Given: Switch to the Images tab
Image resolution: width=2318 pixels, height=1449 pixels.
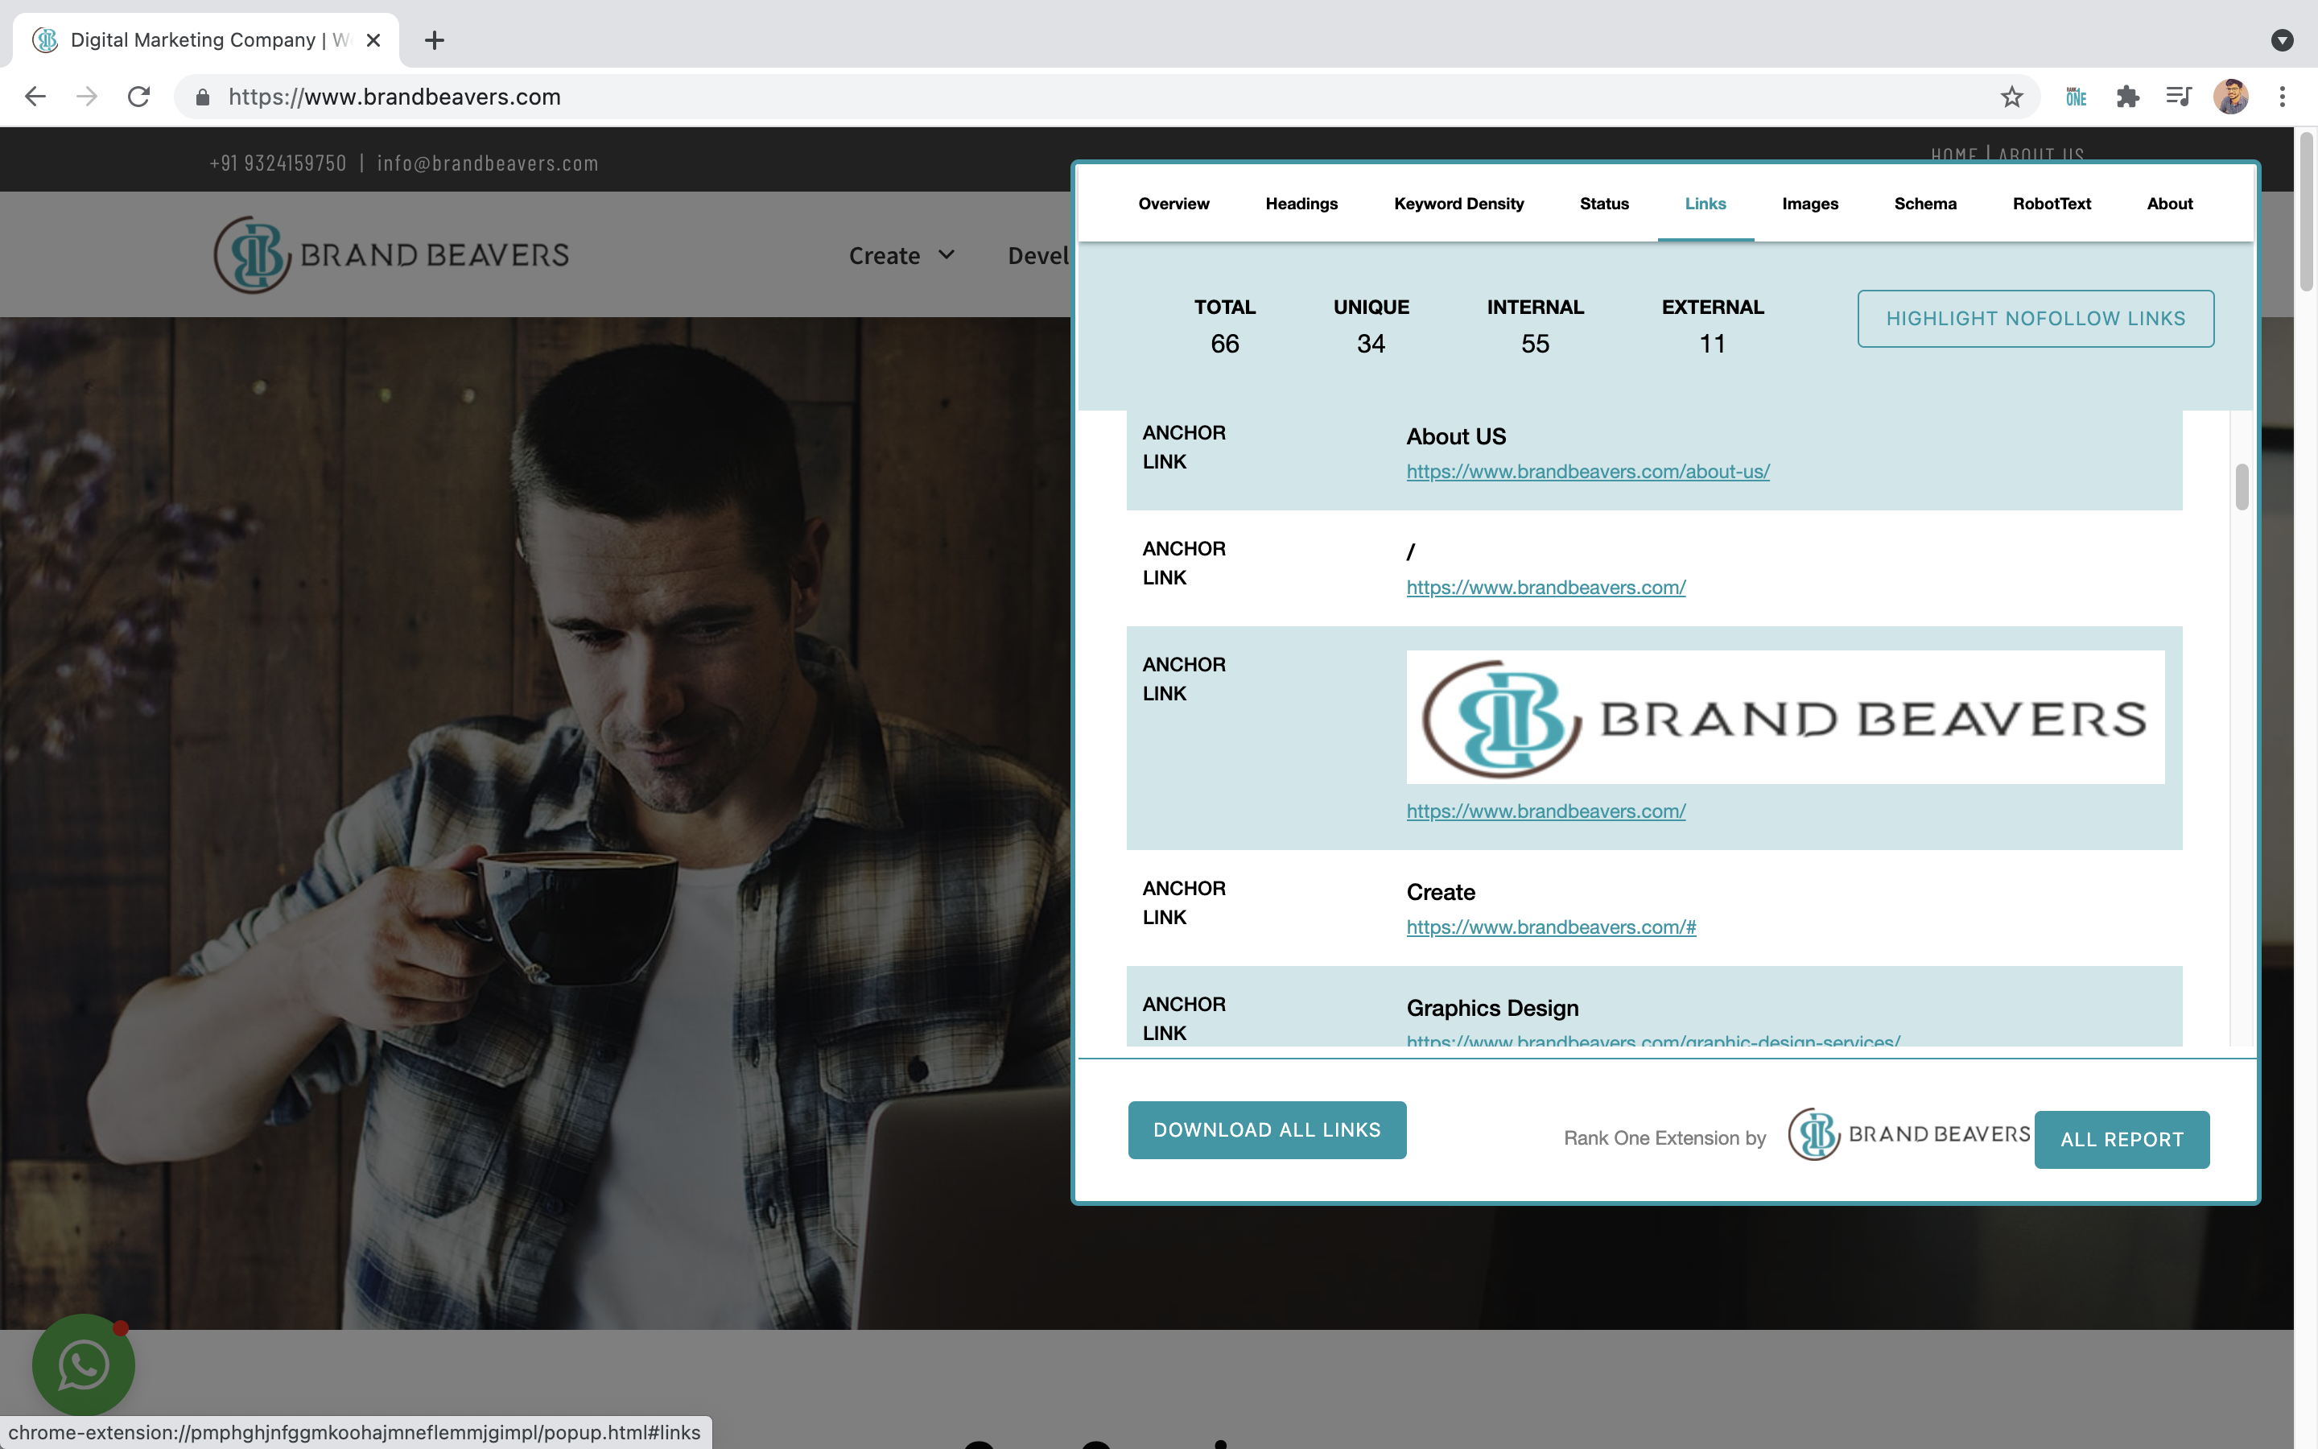Looking at the screenshot, I should coord(1809,203).
